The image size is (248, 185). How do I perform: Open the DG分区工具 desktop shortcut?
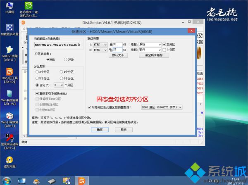tap(10, 75)
